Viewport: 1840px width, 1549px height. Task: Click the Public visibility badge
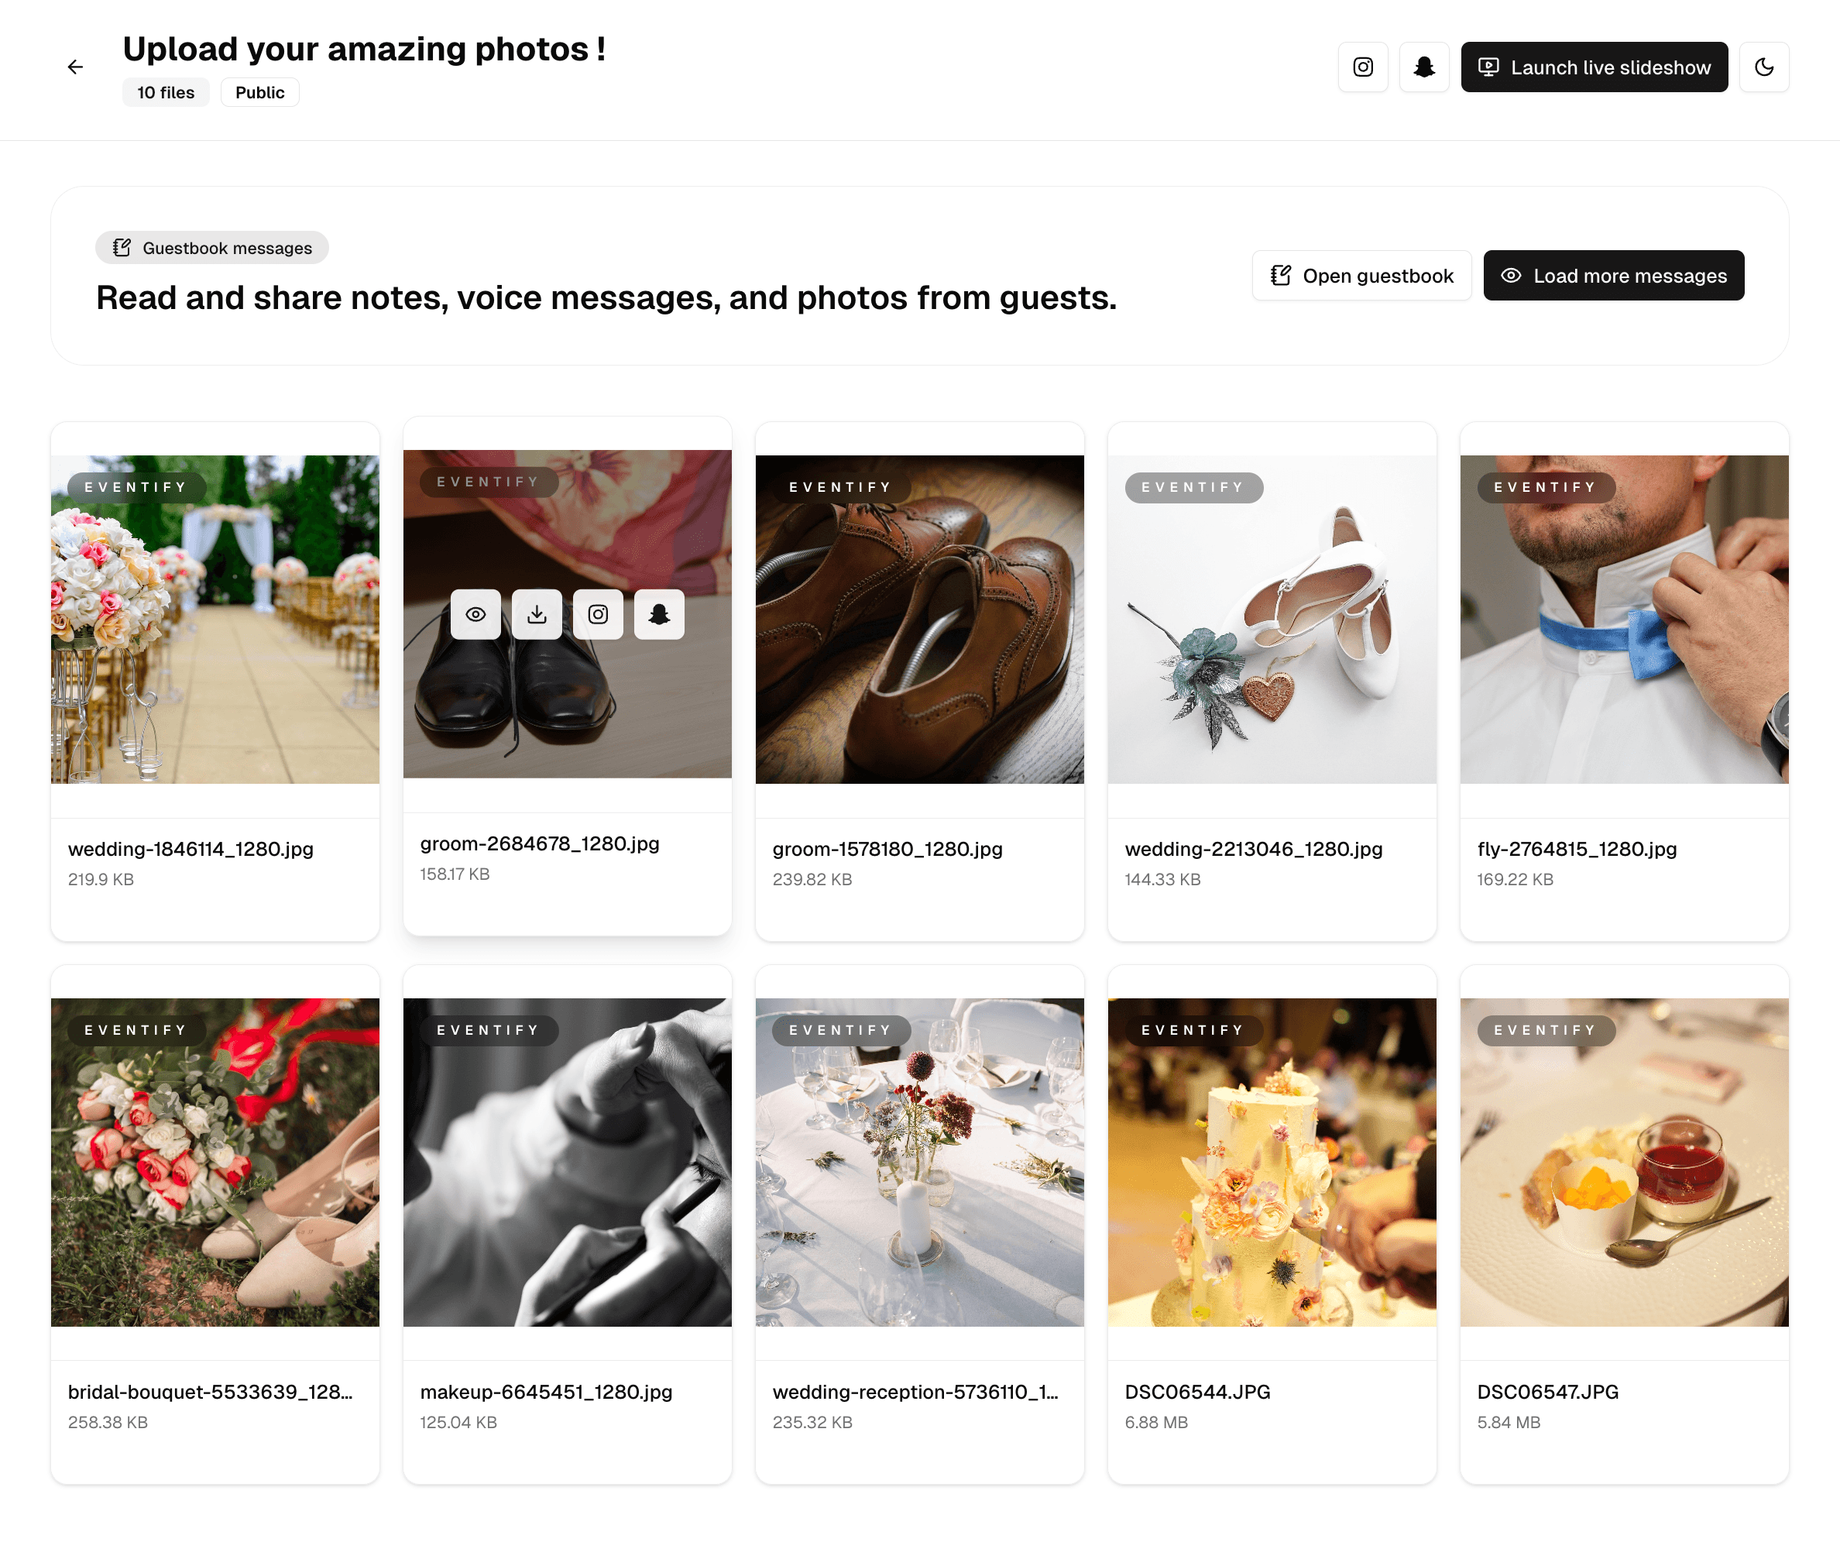point(260,92)
